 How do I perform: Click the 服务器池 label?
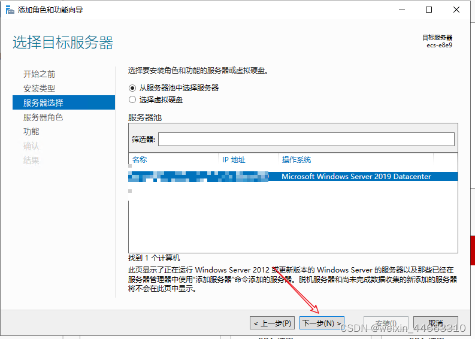pos(145,117)
